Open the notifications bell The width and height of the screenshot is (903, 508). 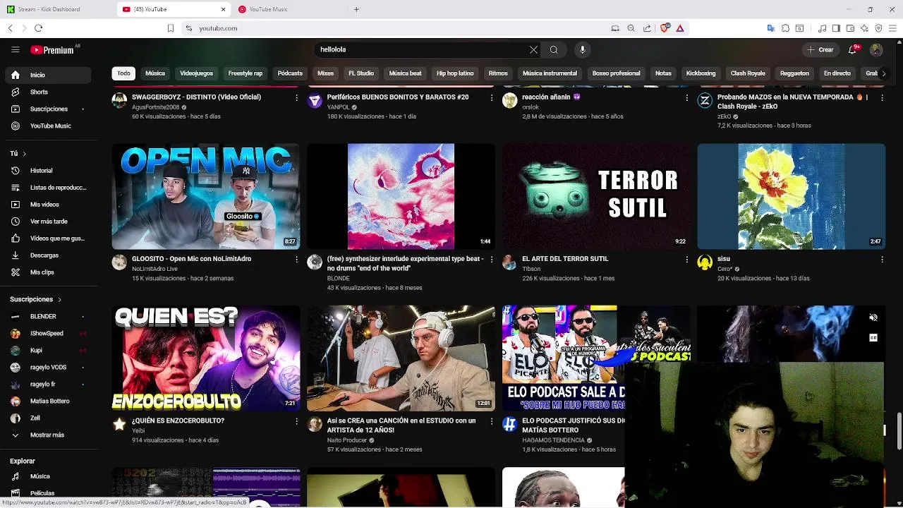click(x=852, y=49)
